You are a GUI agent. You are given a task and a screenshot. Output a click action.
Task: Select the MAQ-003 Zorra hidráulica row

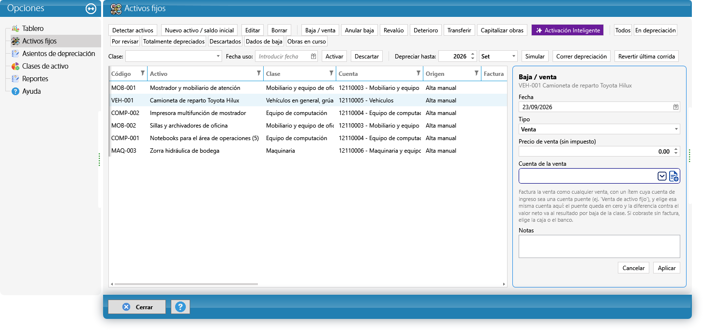(x=308, y=151)
